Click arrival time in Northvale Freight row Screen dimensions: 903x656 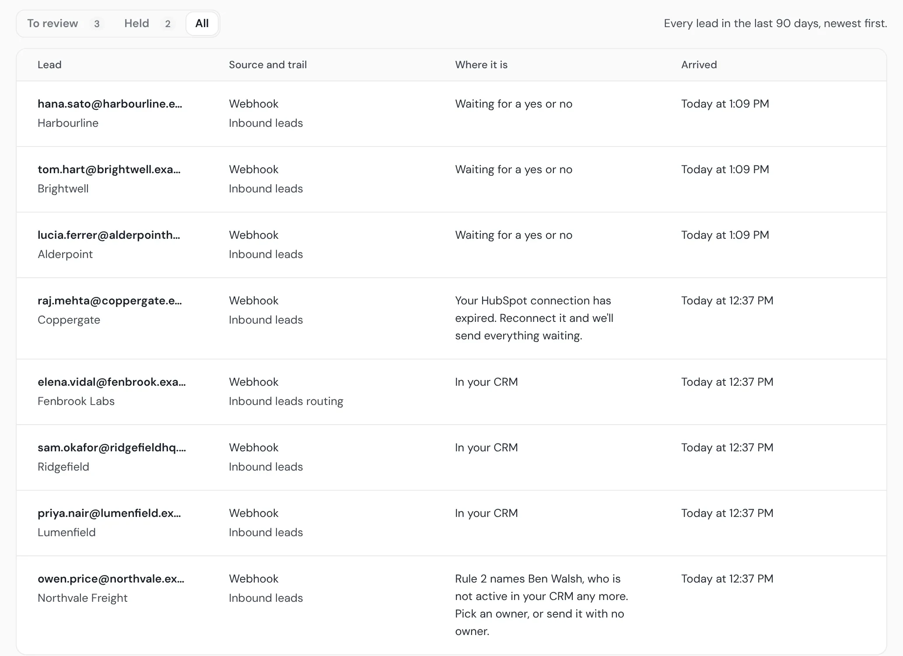point(727,579)
